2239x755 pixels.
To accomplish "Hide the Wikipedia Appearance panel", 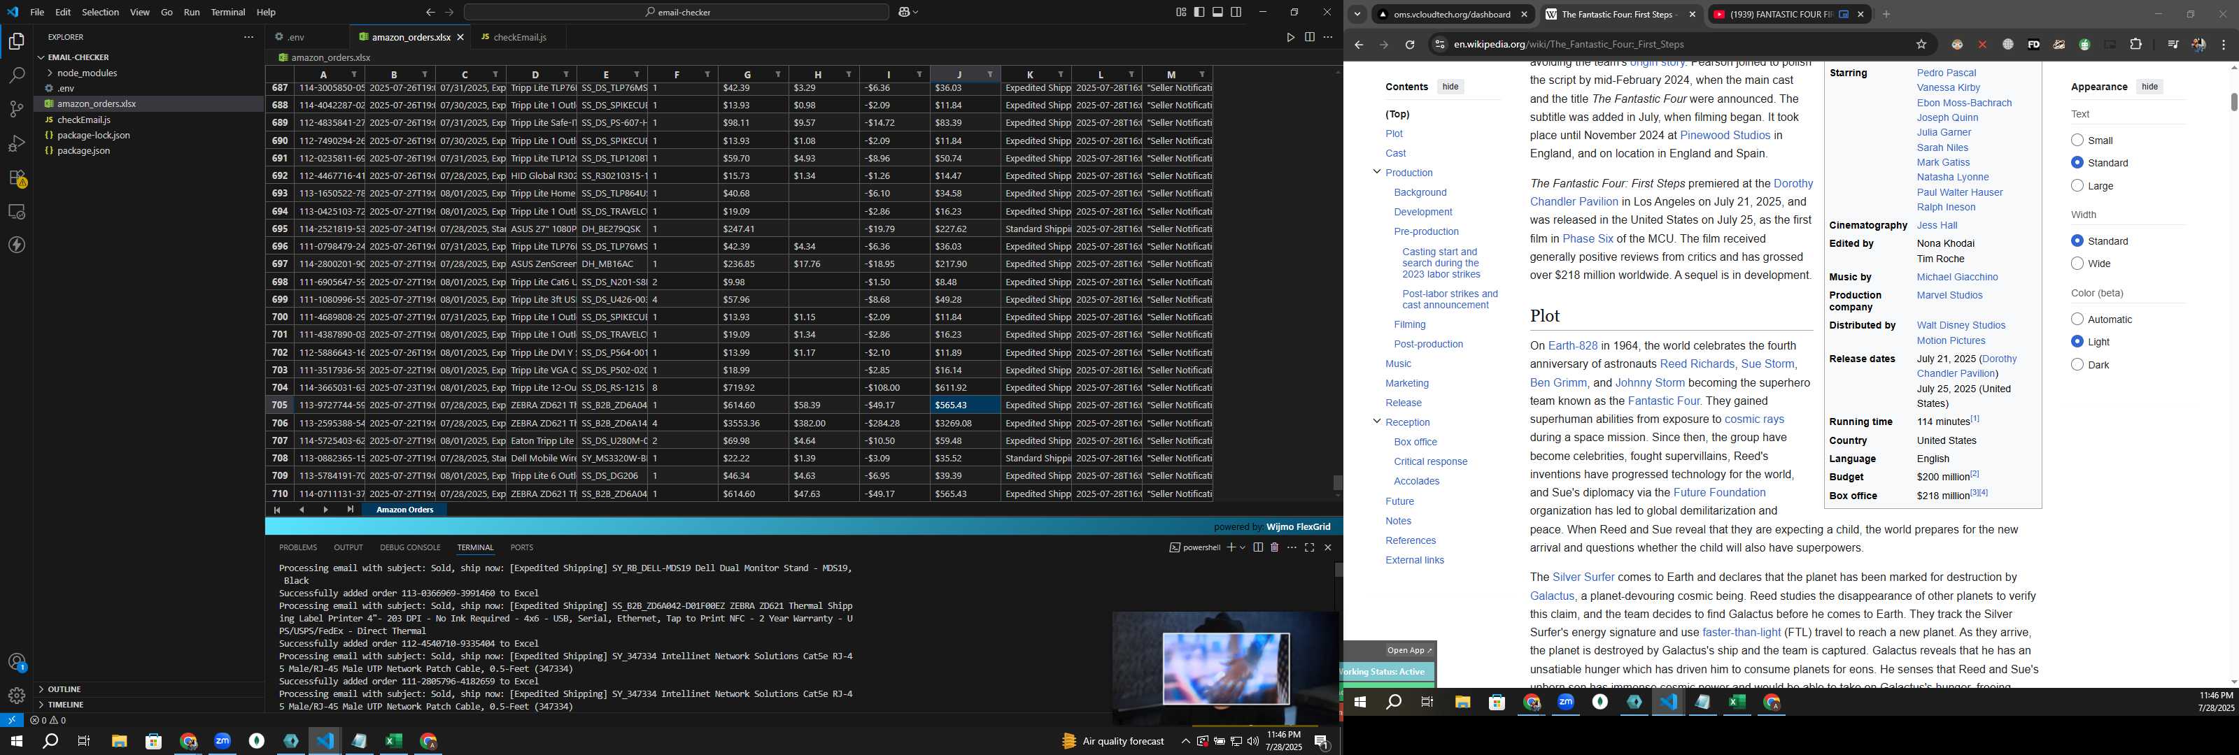I will tap(2149, 87).
